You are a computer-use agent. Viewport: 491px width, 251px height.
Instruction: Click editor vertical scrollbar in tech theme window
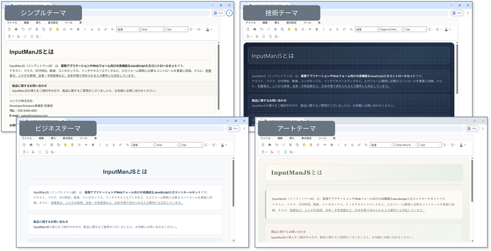(x=457, y=69)
